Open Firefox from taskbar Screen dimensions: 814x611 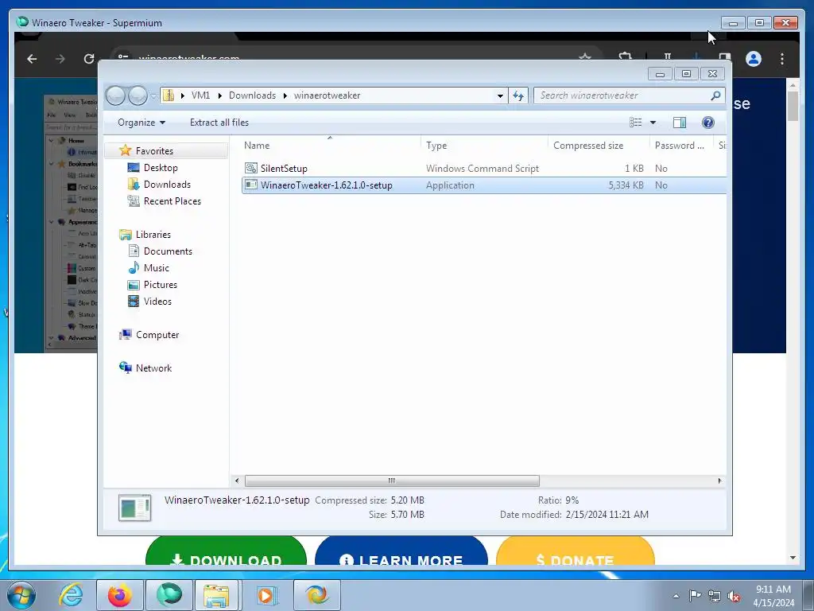(119, 595)
